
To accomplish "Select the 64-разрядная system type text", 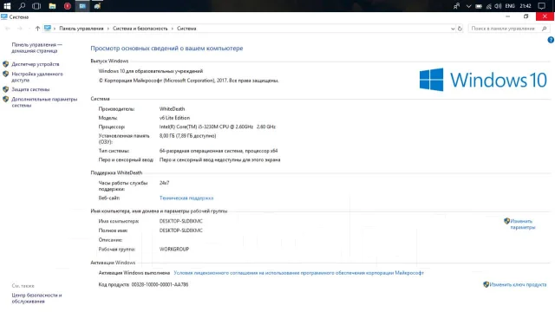I will (219, 151).
